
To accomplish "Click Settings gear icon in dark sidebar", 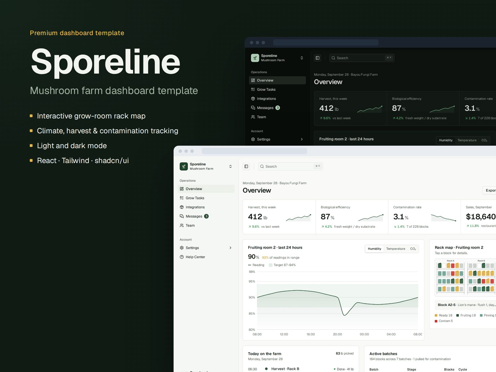I will (x=253, y=139).
